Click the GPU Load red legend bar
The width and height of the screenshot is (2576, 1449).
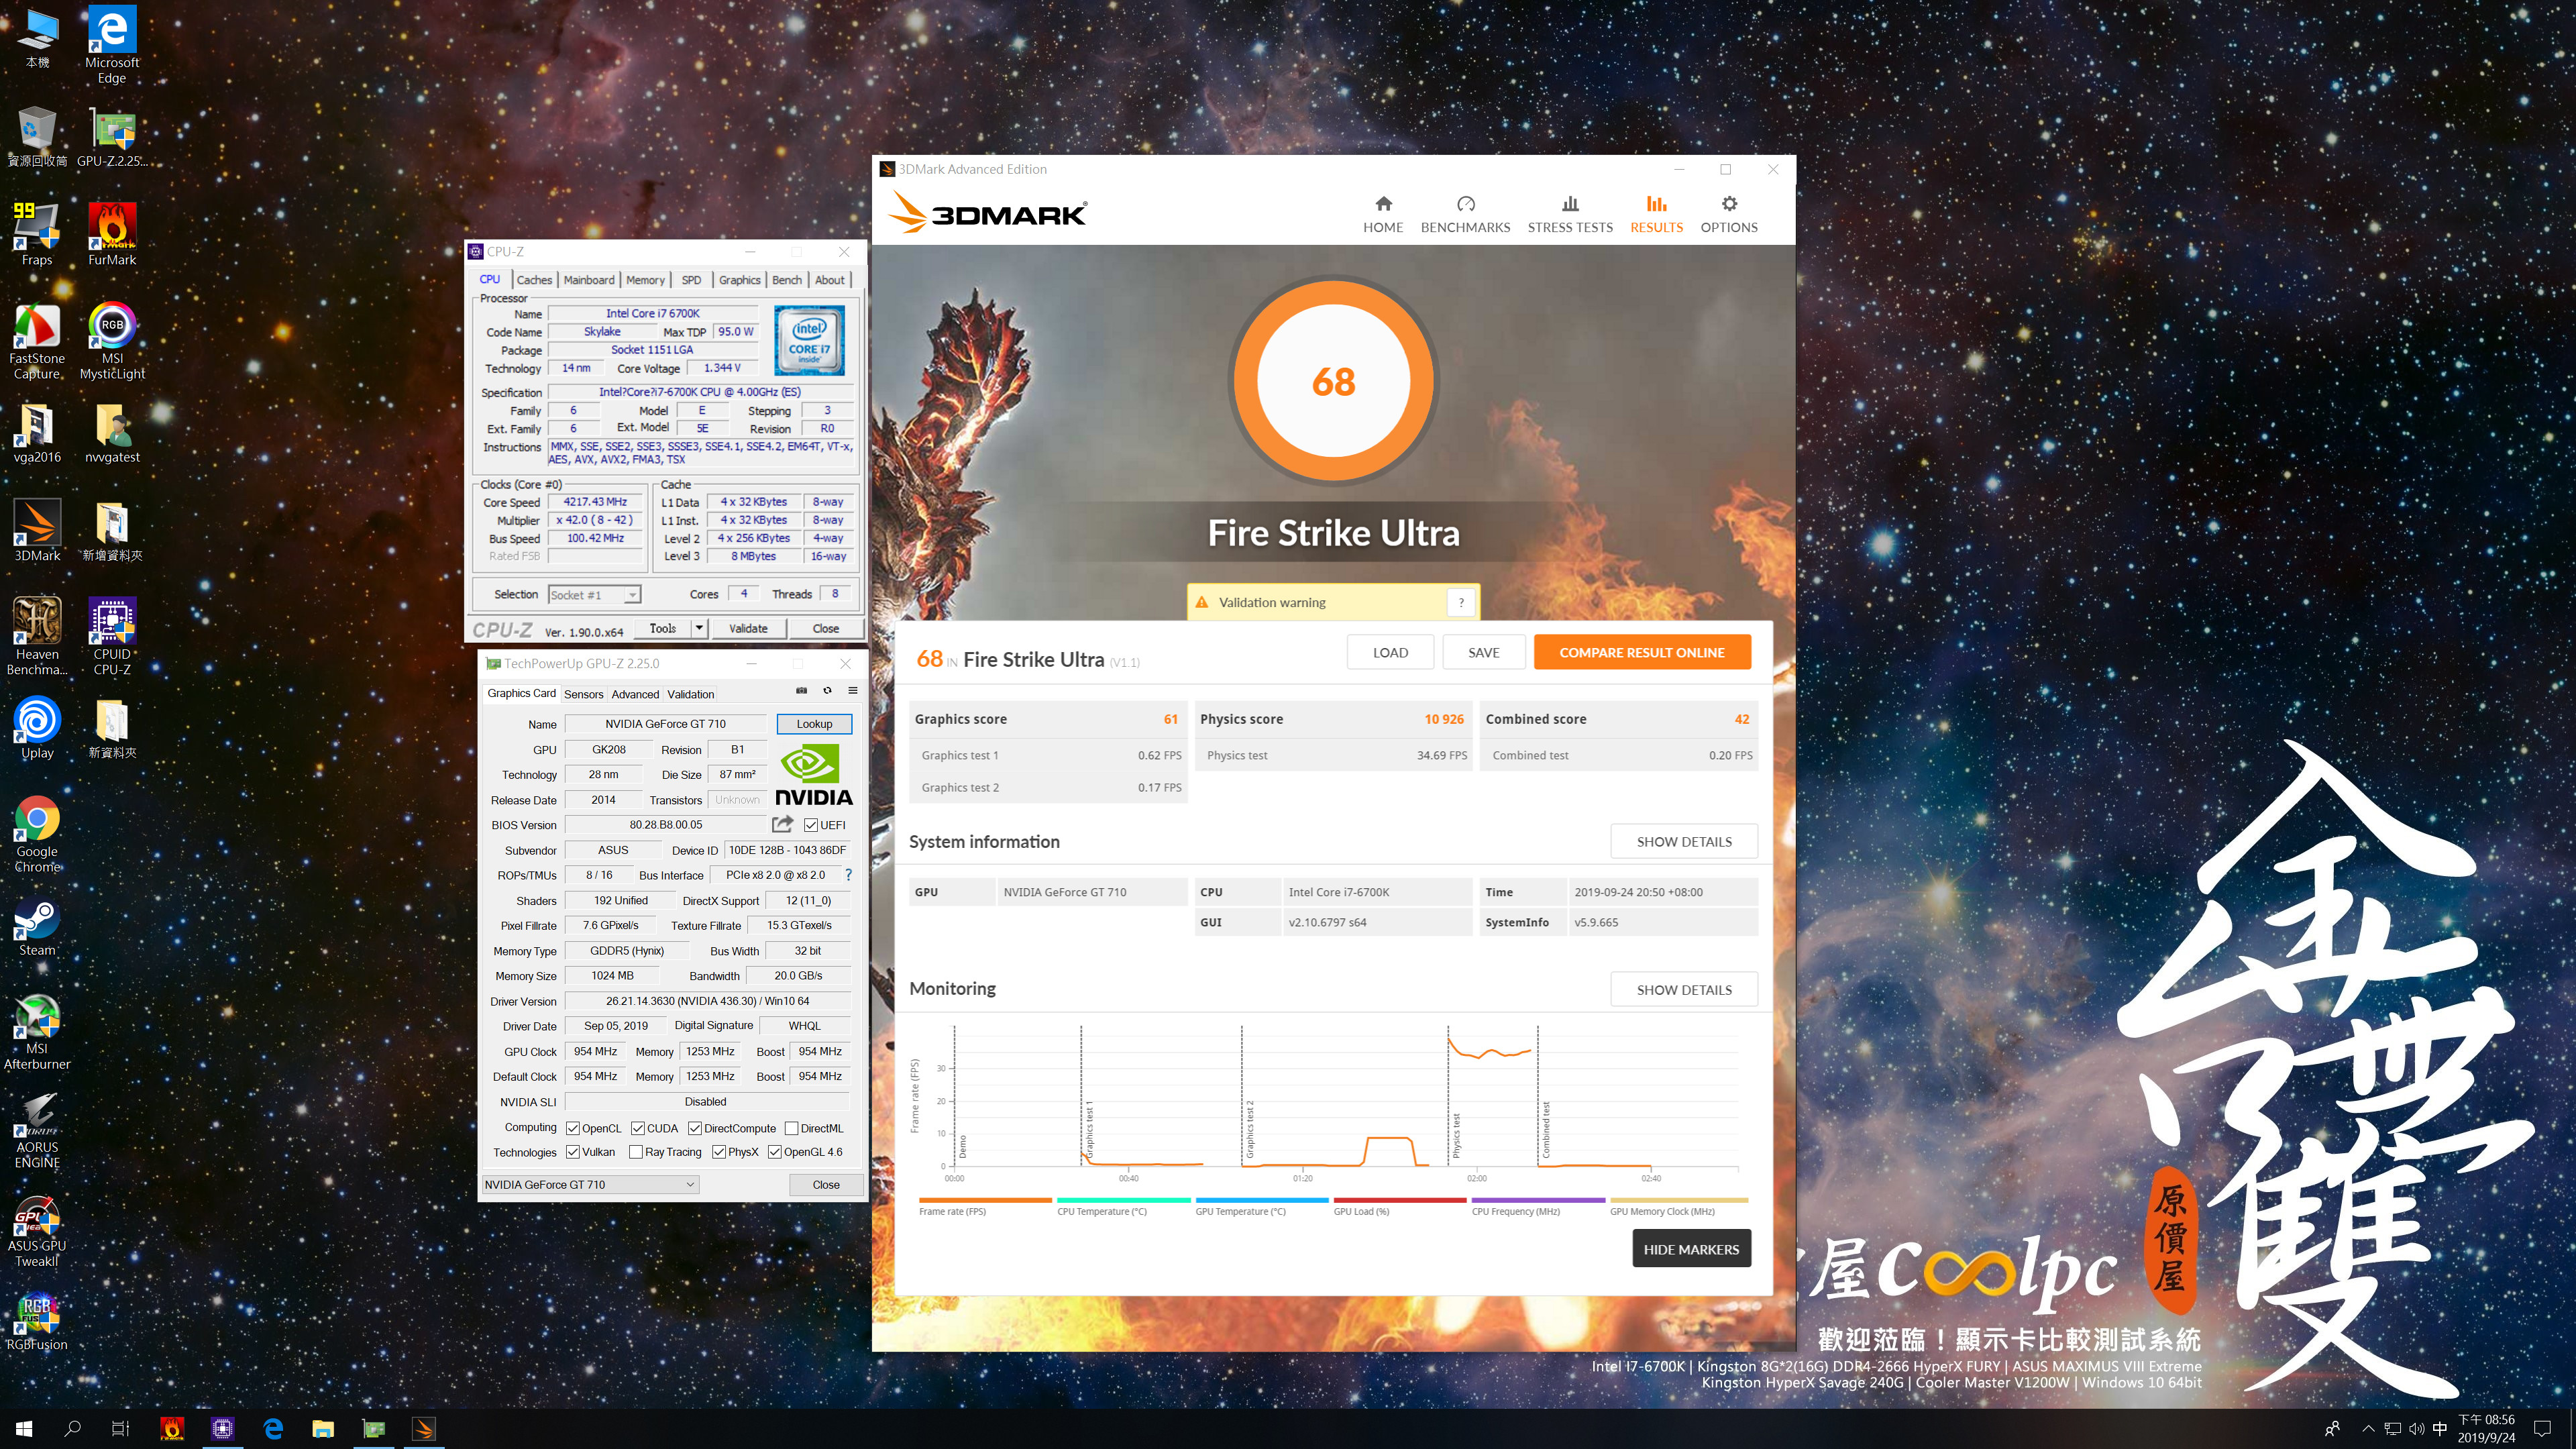coord(1400,1200)
